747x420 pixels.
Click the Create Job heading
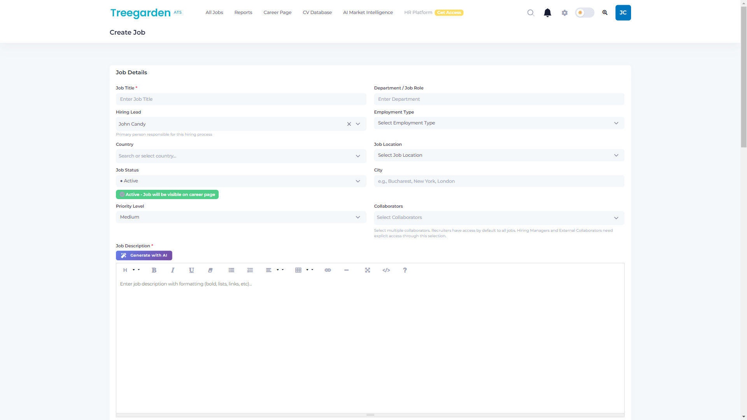(127, 32)
